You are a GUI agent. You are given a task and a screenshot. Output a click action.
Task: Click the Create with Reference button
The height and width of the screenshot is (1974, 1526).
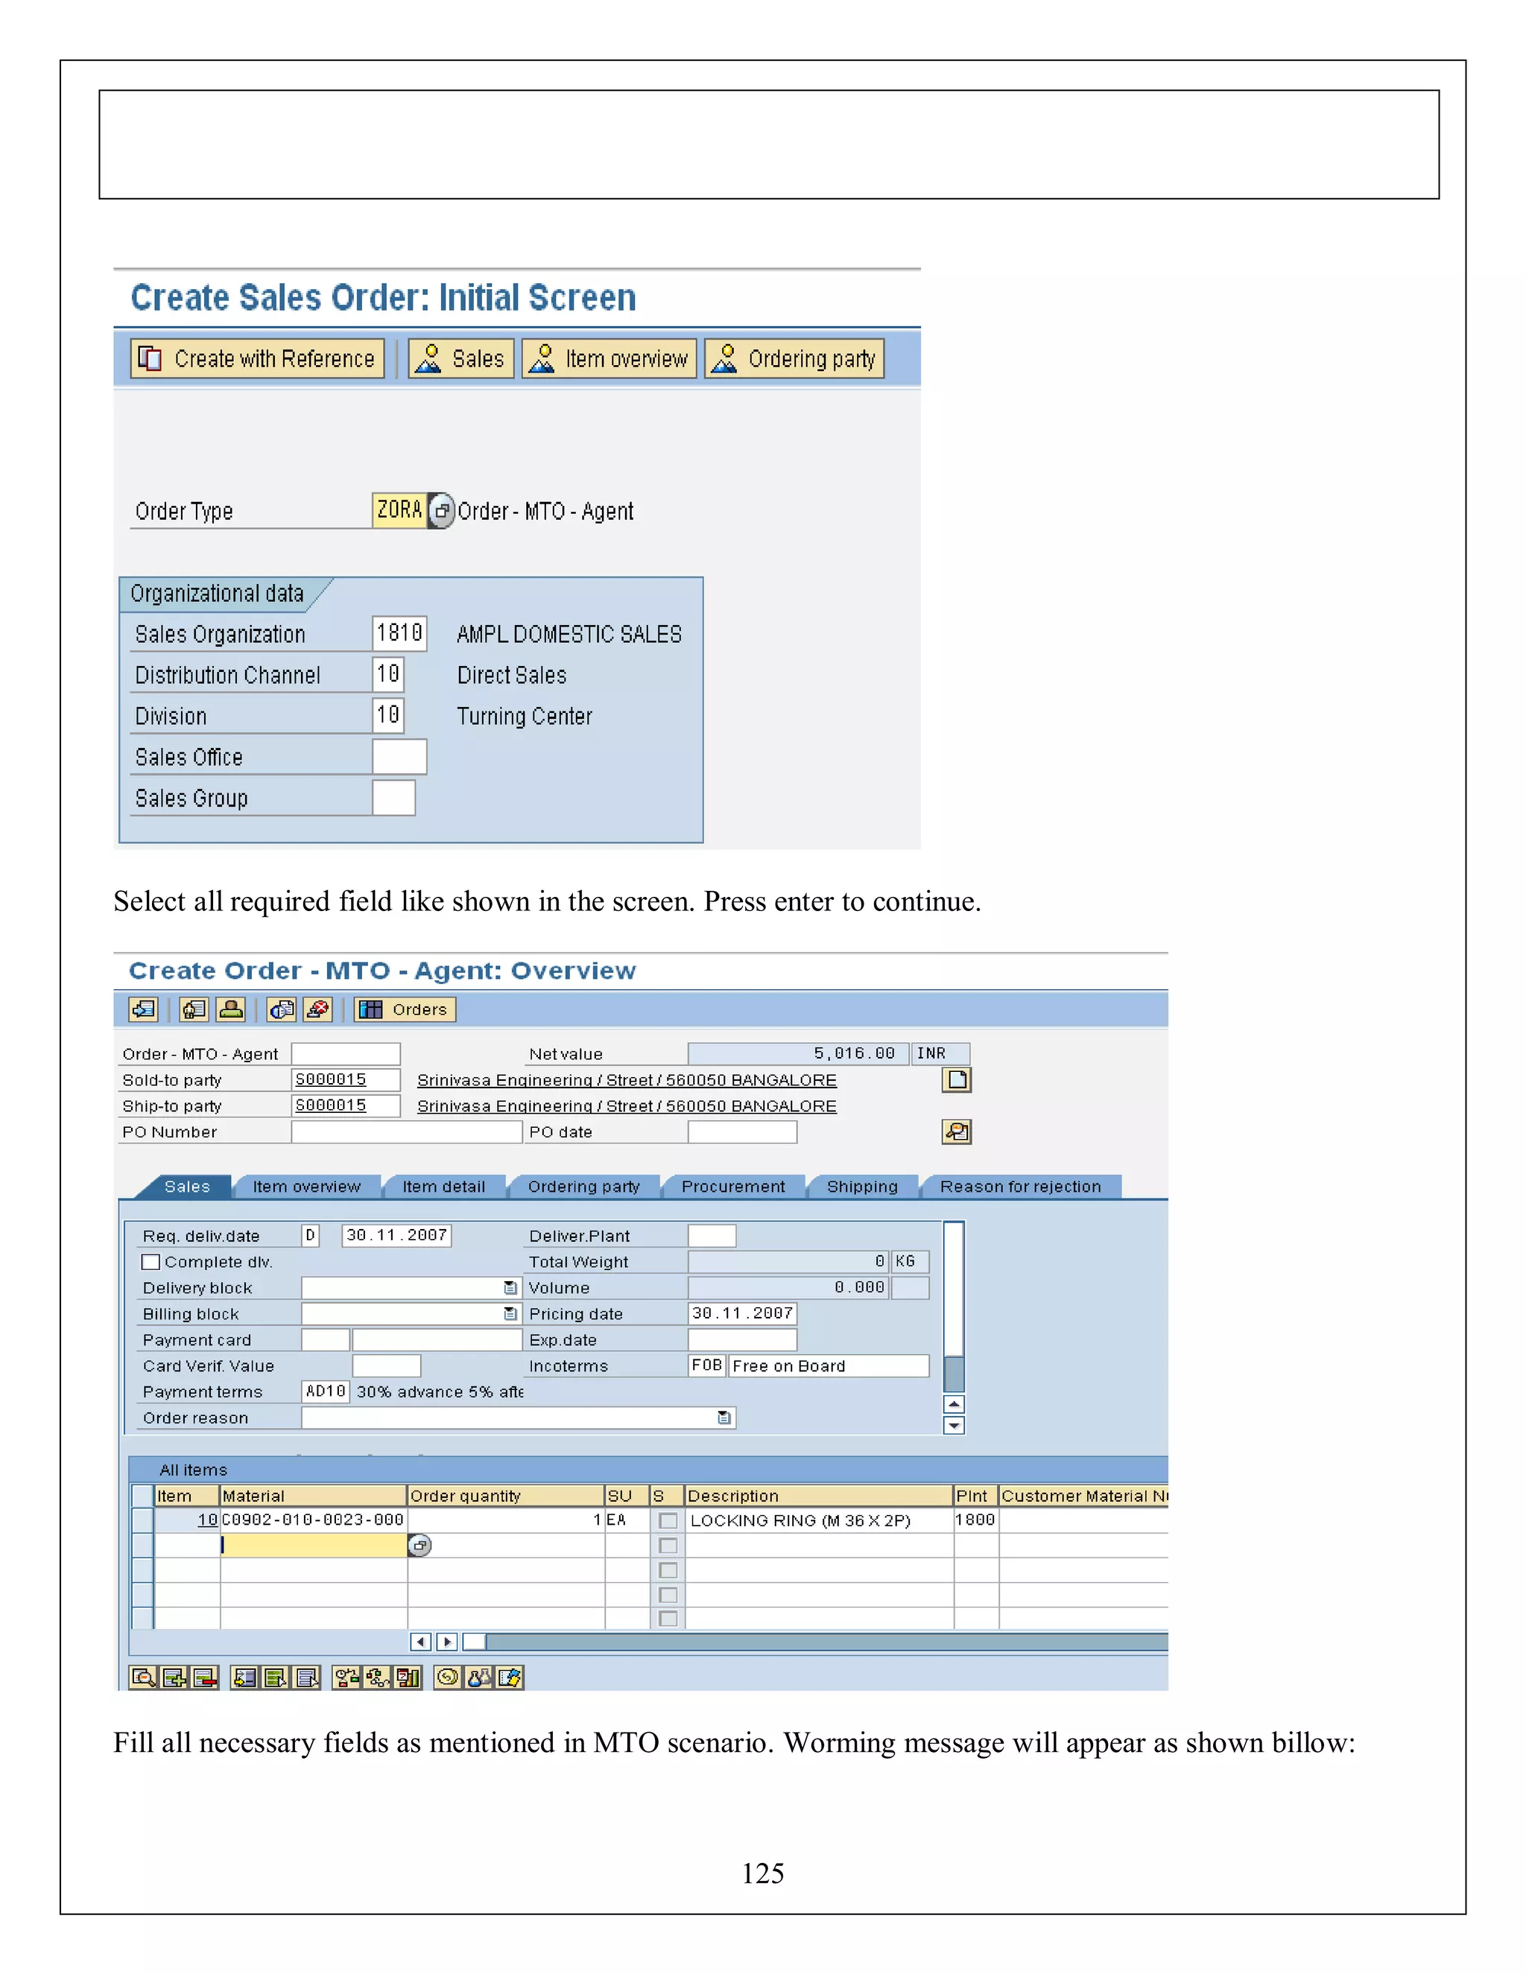(x=258, y=359)
